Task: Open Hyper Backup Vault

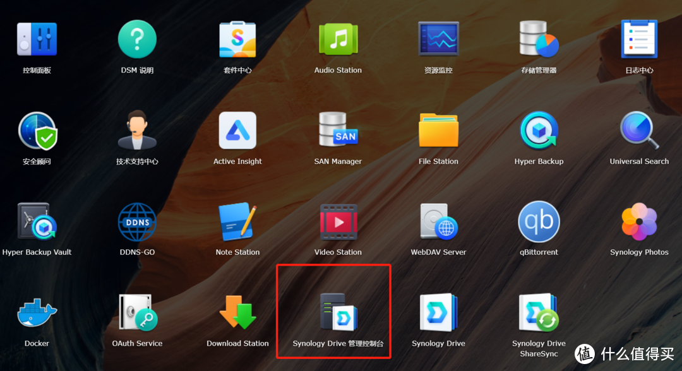Action: tap(37, 221)
